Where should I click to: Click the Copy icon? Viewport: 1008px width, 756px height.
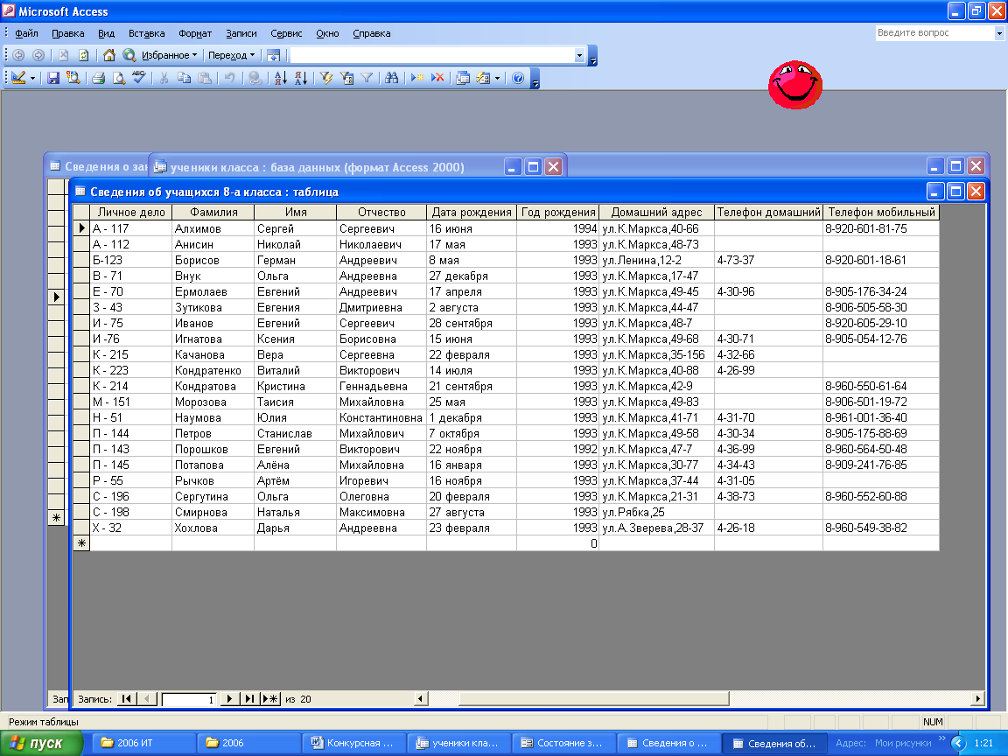coord(185,78)
